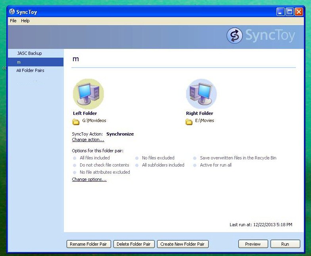Select All Folder Pairs in the sidebar
This screenshot has height=256, width=311.
point(36,70)
